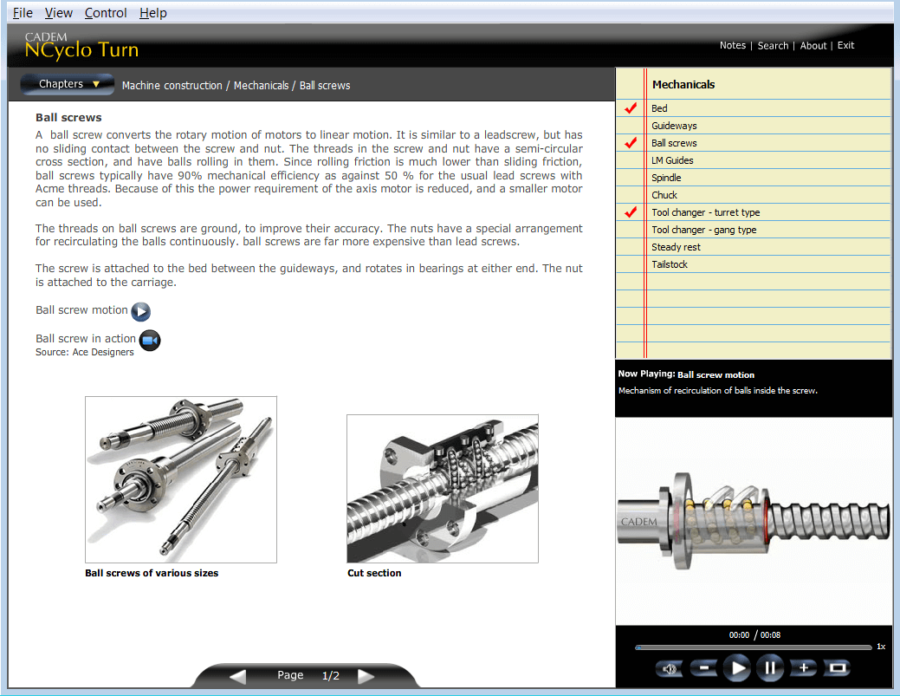Decrease playback speed with minus button
This screenshot has height=696, width=900.
(x=703, y=668)
